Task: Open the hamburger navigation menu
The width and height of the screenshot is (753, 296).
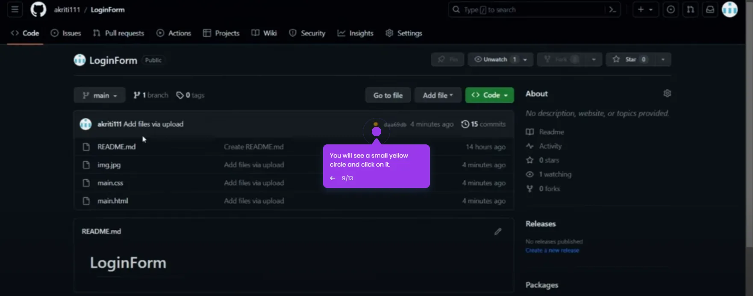Action: 15,9
